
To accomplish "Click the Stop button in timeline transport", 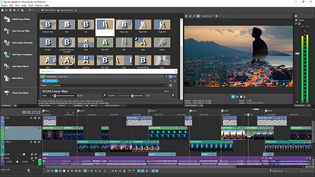I will coord(64,171).
